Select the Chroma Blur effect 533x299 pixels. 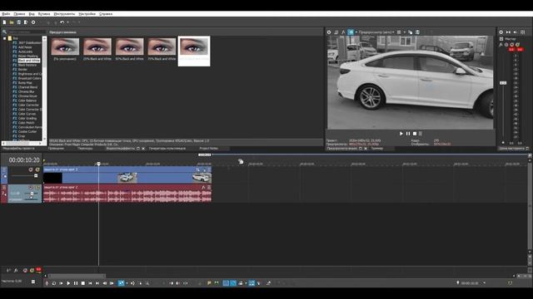coord(26,91)
